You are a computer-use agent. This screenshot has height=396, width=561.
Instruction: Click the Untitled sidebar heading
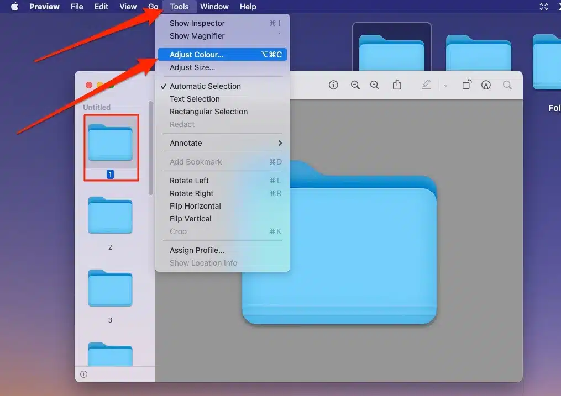coord(97,107)
